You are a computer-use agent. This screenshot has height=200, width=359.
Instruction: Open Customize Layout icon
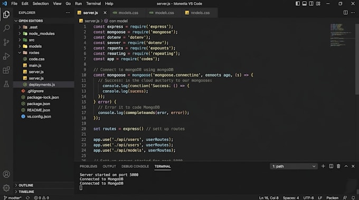pos(318,4)
